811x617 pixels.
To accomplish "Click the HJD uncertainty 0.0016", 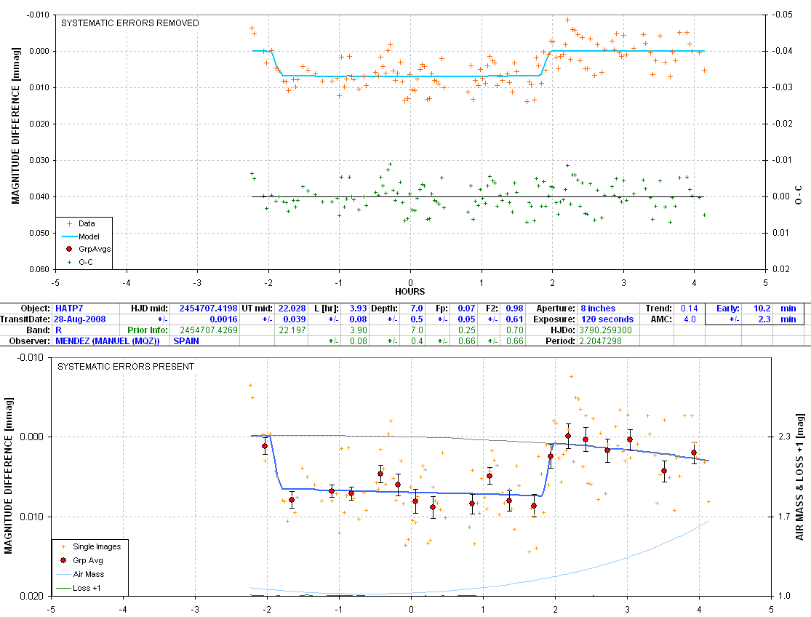I will [x=223, y=319].
